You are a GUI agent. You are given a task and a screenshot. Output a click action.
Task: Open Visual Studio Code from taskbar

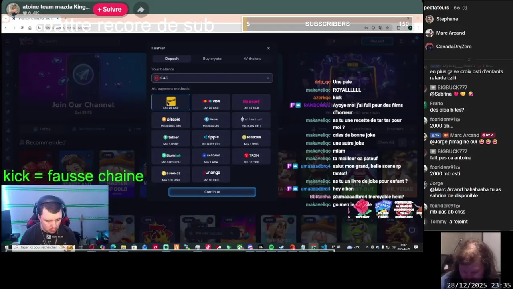tap(324, 247)
